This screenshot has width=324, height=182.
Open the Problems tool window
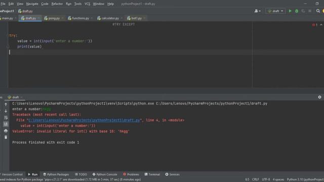point(131,174)
